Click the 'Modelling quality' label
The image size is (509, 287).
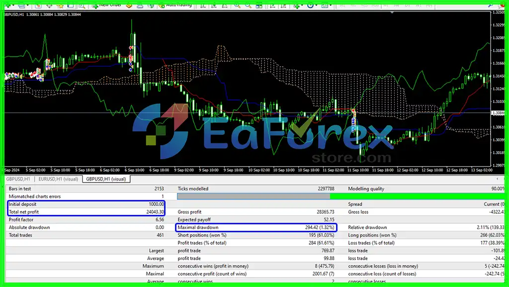pos(366,189)
